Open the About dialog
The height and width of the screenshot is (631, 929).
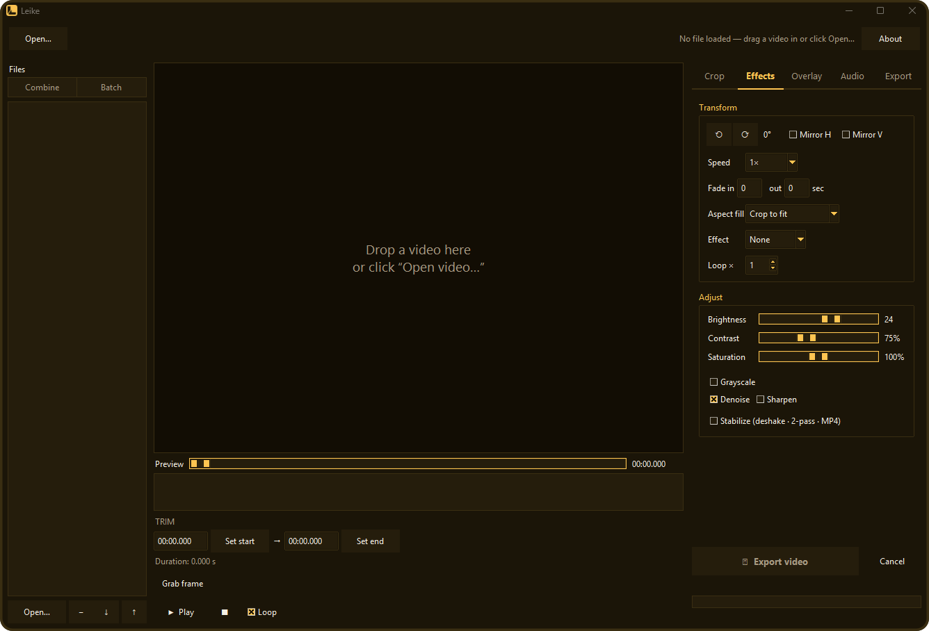[890, 39]
